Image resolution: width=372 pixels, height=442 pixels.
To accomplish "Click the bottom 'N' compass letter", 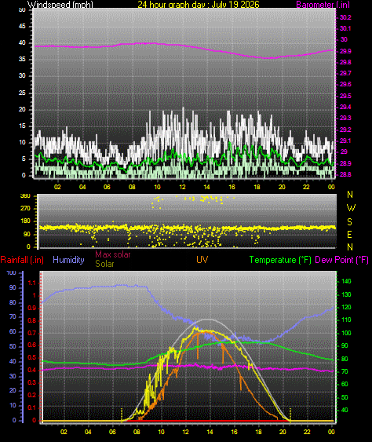I will [350, 247].
